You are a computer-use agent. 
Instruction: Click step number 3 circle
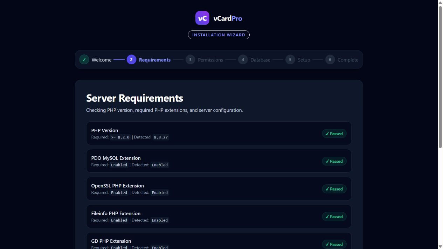(x=190, y=59)
